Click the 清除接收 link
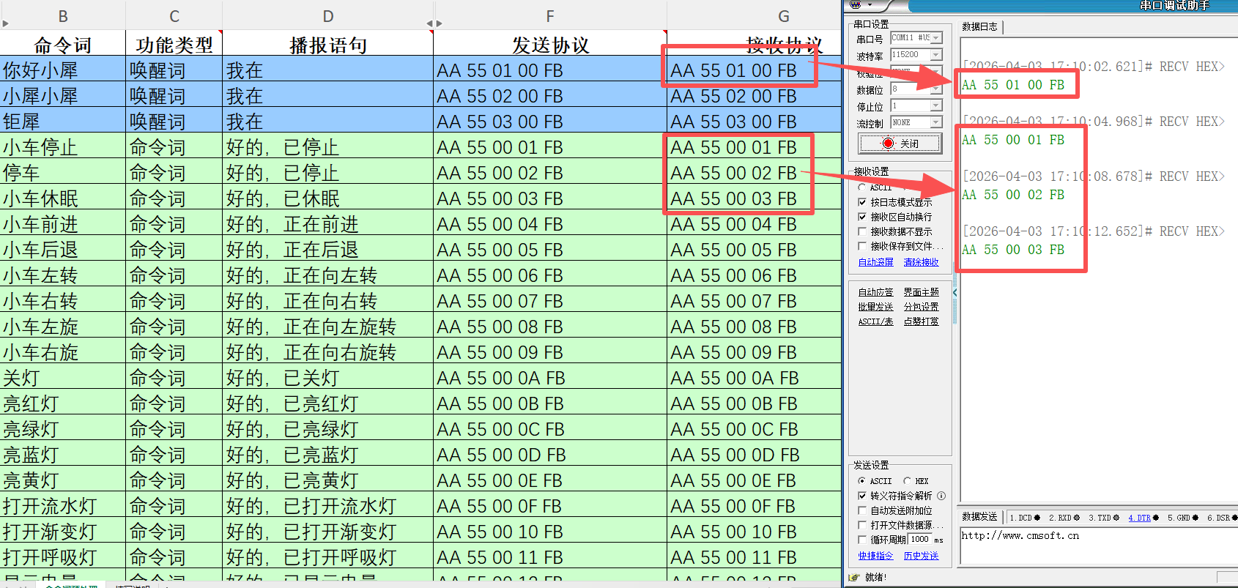The height and width of the screenshot is (588, 1238). (x=921, y=262)
